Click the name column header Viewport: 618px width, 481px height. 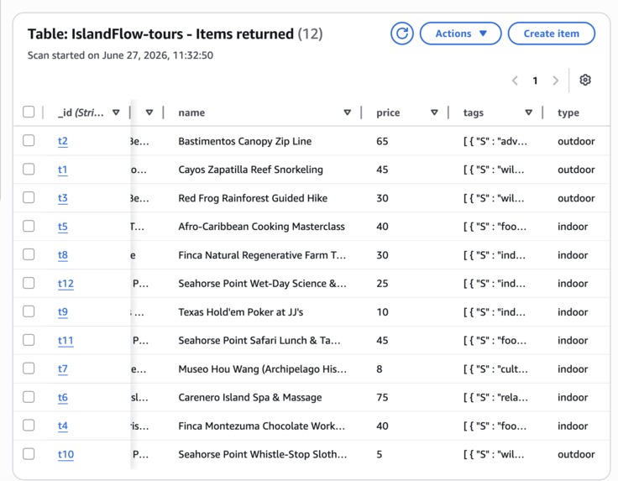point(191,112)
